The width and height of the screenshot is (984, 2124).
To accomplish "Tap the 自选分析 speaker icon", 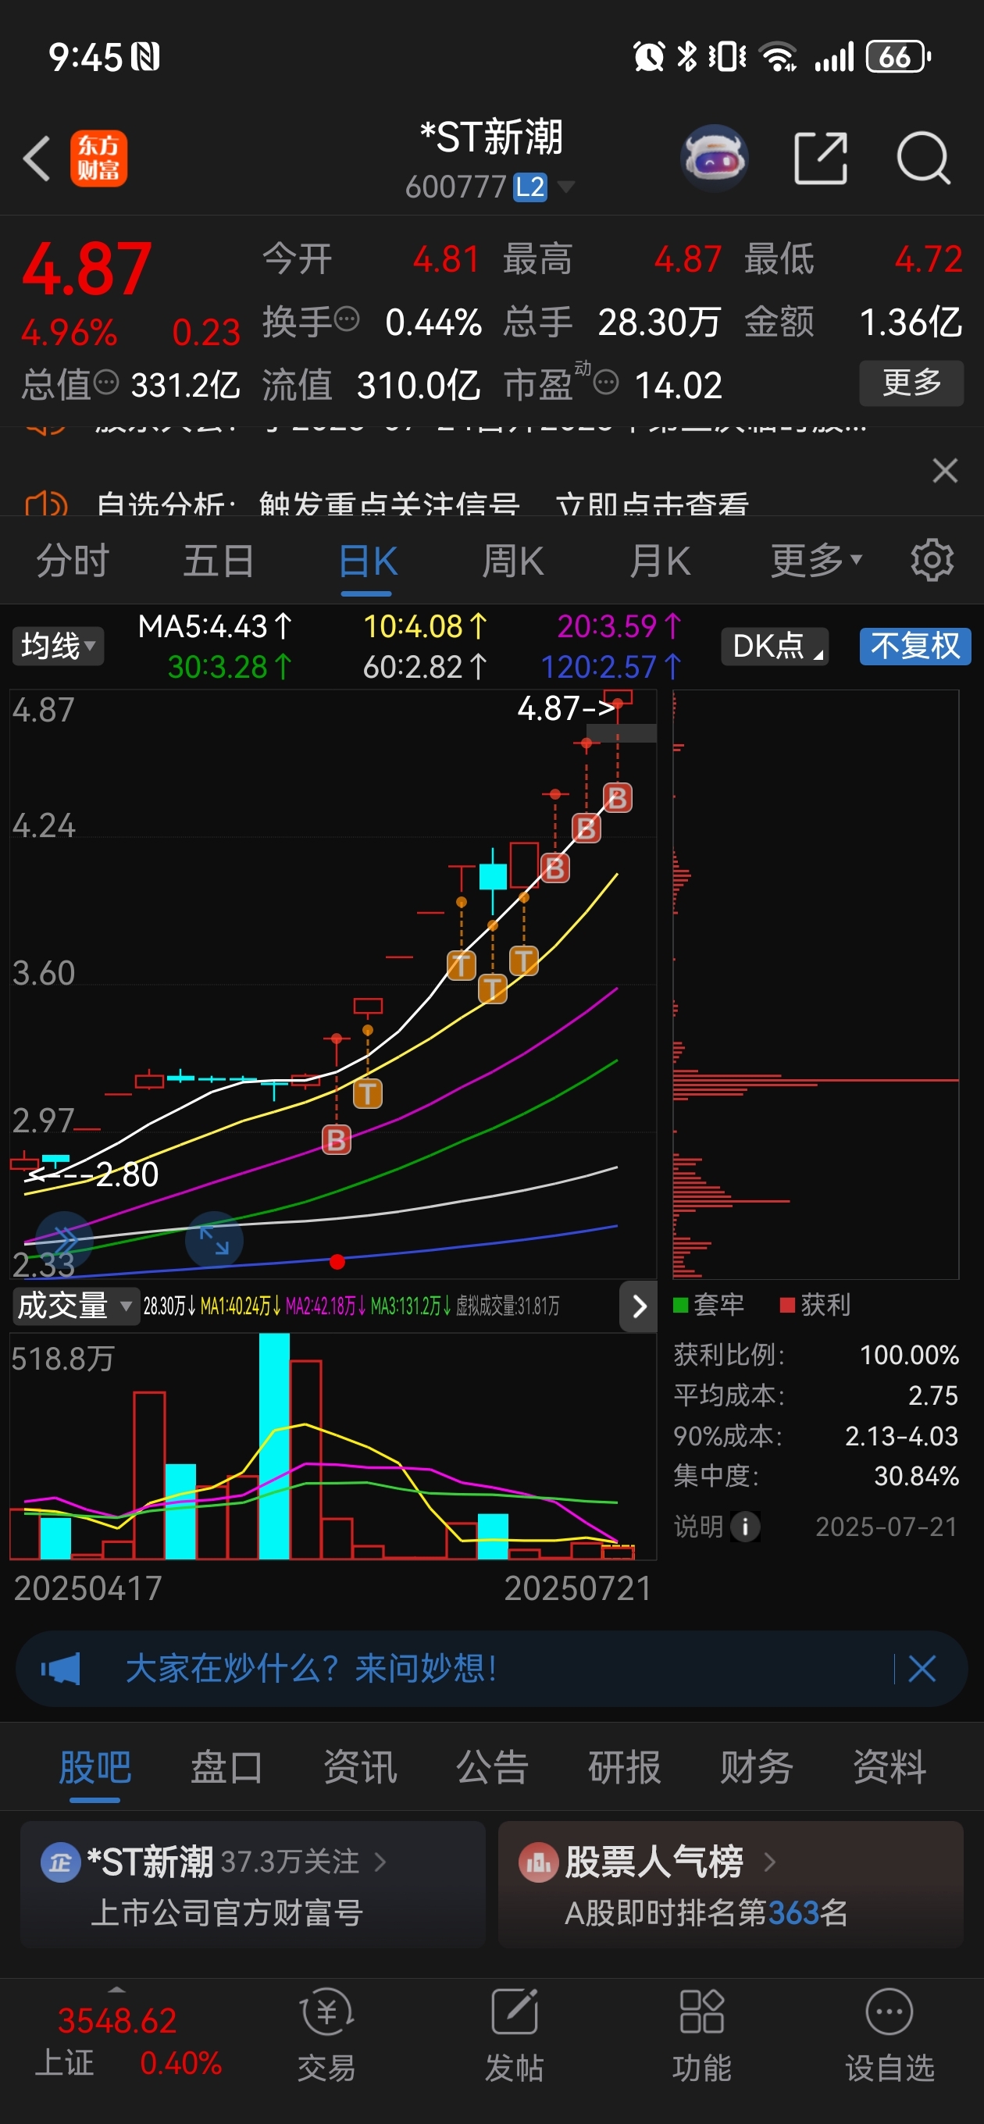I will click(46, 503).
